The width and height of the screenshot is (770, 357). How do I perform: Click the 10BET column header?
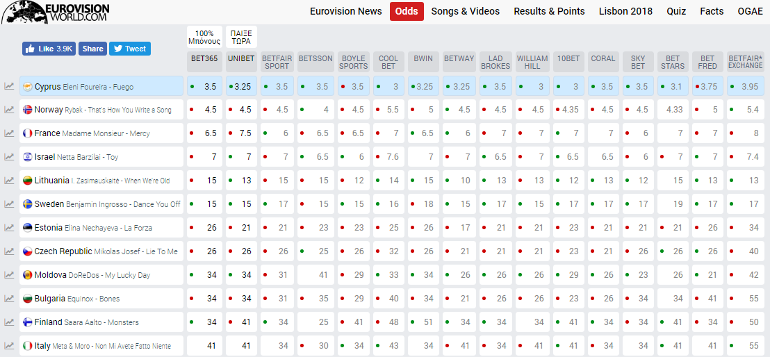568,62
